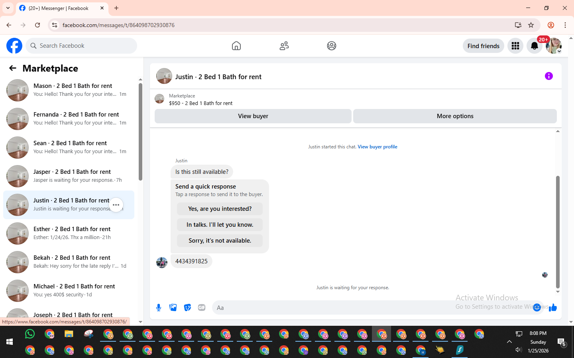Image resolution: width=574 pixels, height=358 pixels.
Task: Open the Facebook menu grid icon
Action: 515,46
